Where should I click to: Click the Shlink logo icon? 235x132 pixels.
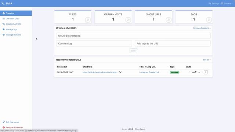tap(3, 3)
